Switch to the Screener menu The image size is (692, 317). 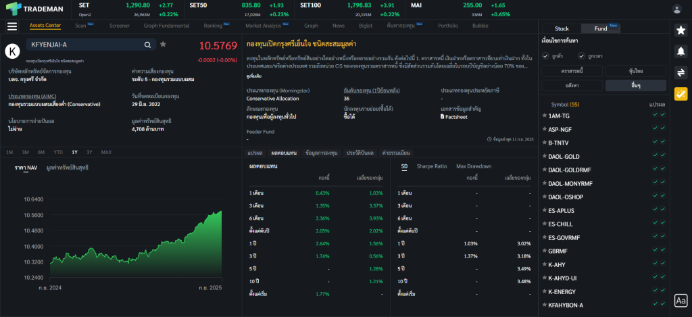tap(119, 26)
